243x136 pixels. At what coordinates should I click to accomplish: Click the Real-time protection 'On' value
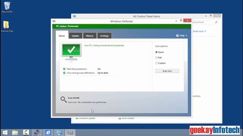99,69
